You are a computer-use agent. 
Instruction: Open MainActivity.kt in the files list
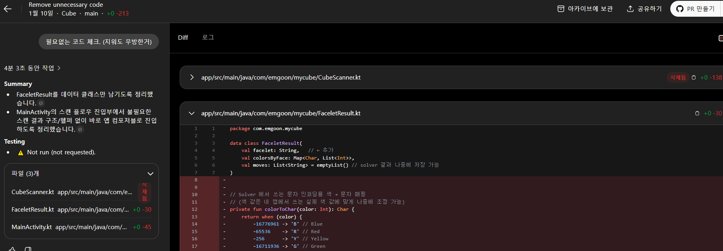[81, 227]
